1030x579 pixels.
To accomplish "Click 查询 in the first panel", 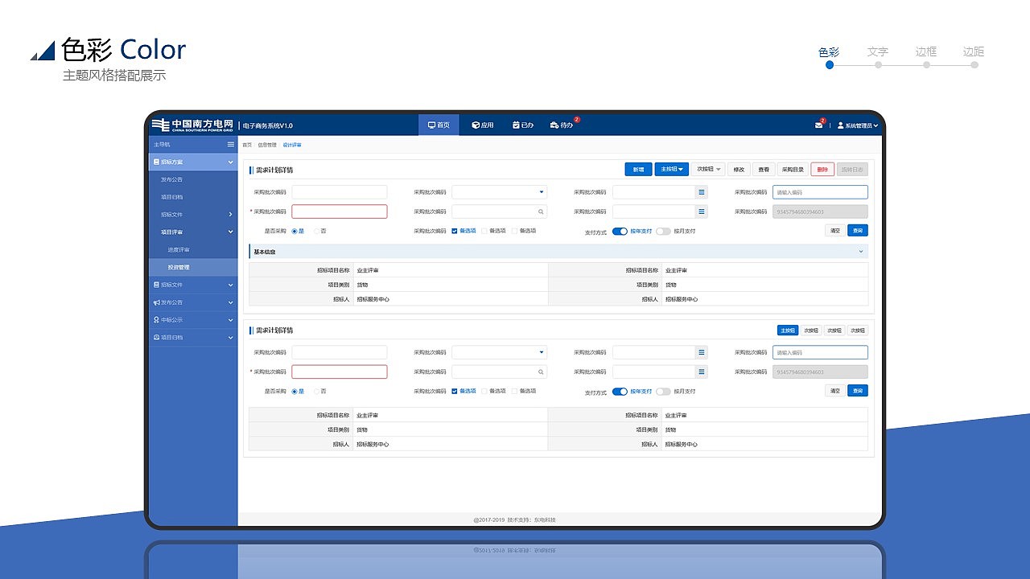I will coord(858,231).
